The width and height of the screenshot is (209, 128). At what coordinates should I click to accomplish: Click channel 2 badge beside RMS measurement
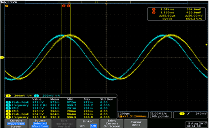click(8, 108)
